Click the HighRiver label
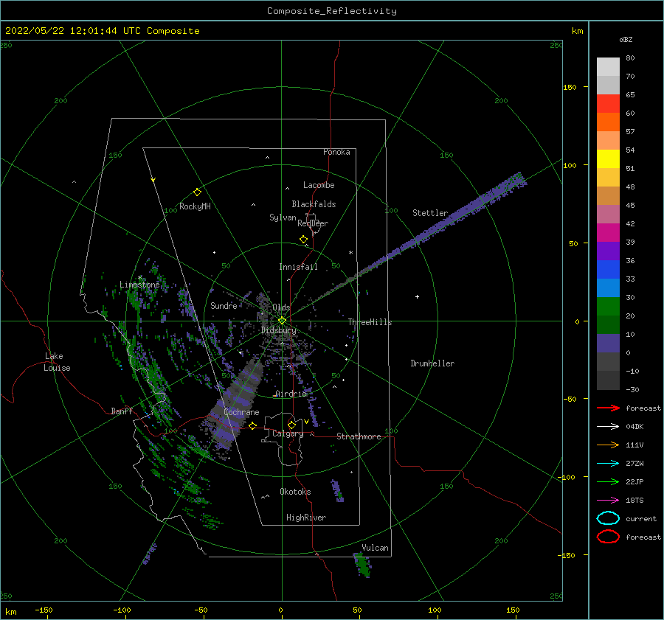This screenshot has width=664, height=620. pyautogui.click(x=306, y=518)
